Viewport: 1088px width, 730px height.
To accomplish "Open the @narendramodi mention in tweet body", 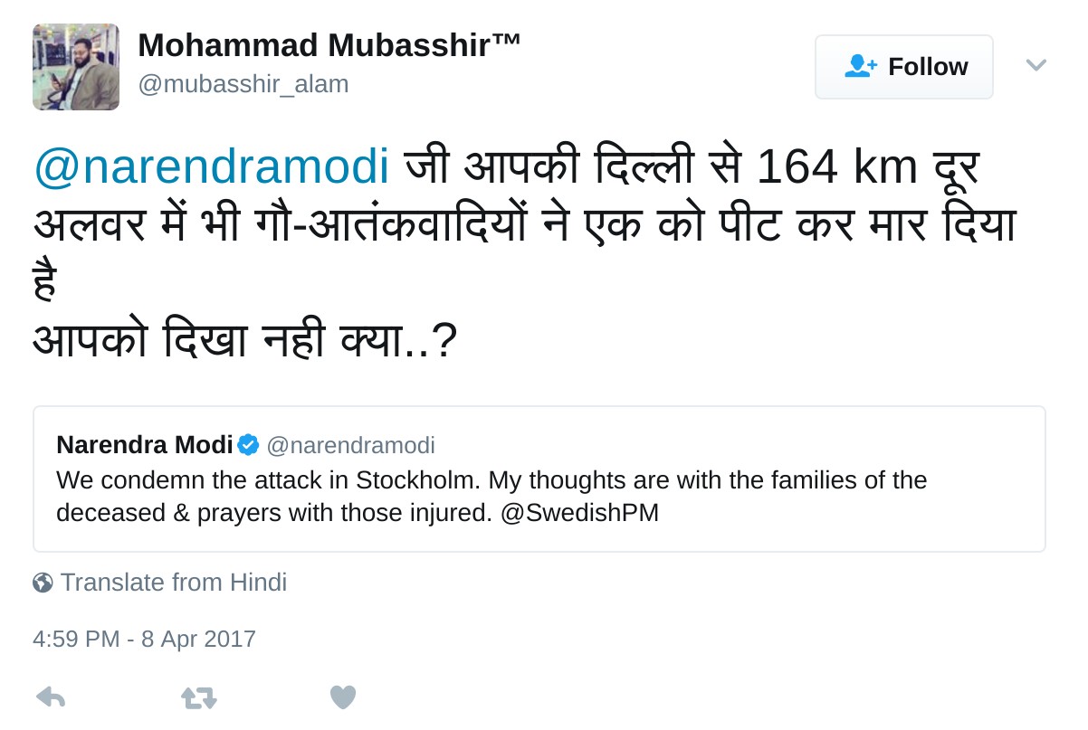I will tap(211, 166).
